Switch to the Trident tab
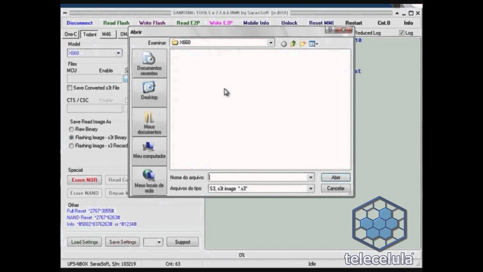 pyautogui.click(x=89, y=34)
